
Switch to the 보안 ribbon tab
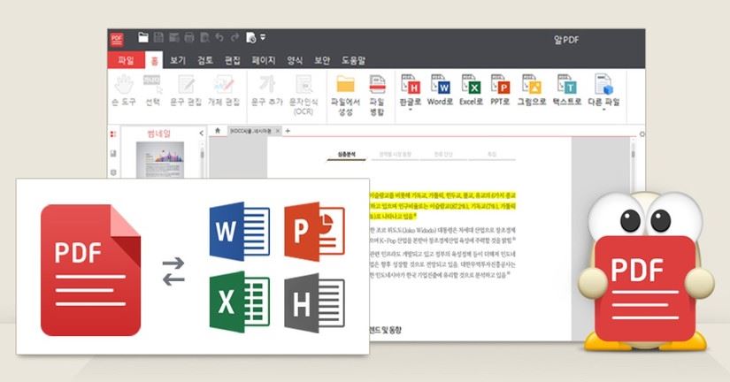click(322, 60)
